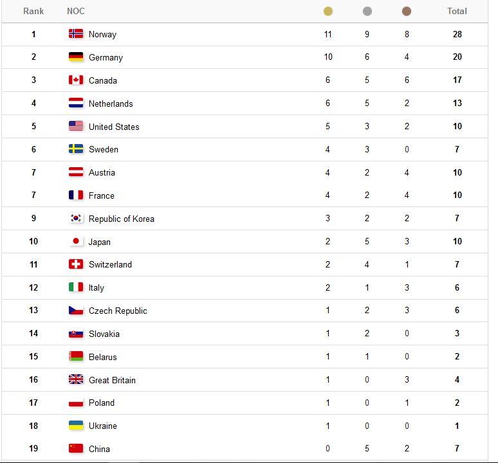
Task: Open the United States country link
Action: [114, 127]
